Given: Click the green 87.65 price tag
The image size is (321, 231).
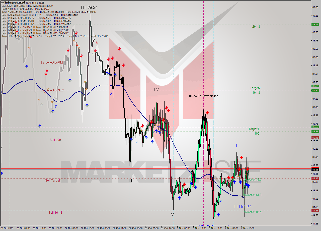Looking at the screenshot, I should click(315, 86).
